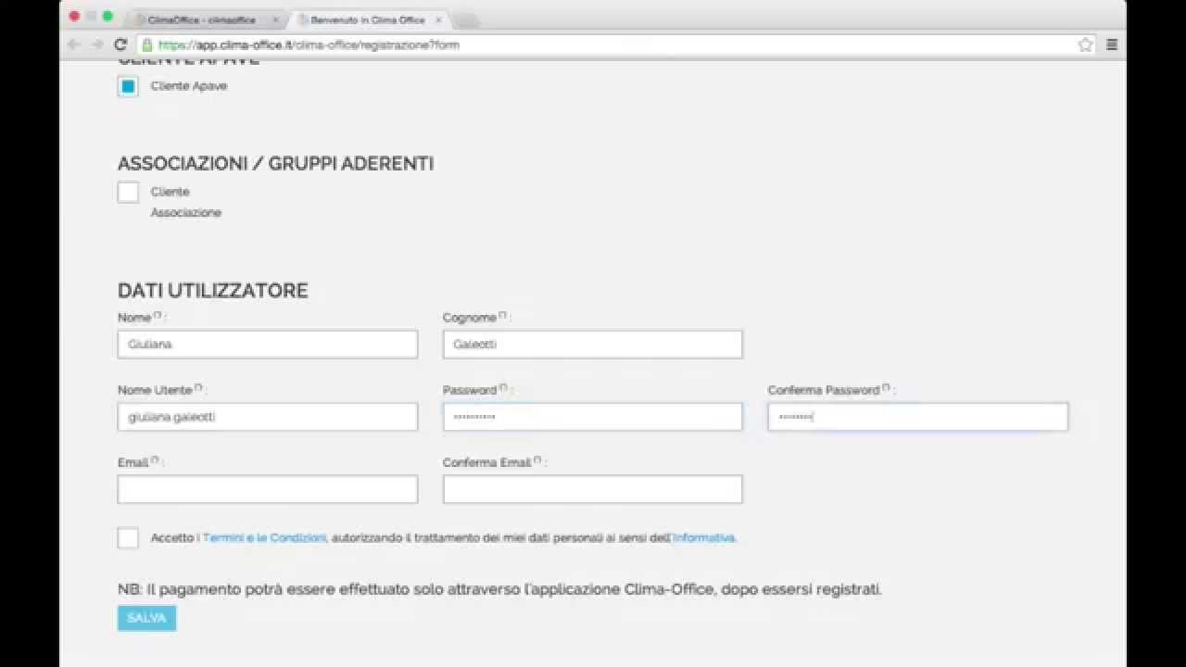Click the macOS green fullscreen window button
The width and height of the screenshot is (1186, 667).
tap(107, 16)
